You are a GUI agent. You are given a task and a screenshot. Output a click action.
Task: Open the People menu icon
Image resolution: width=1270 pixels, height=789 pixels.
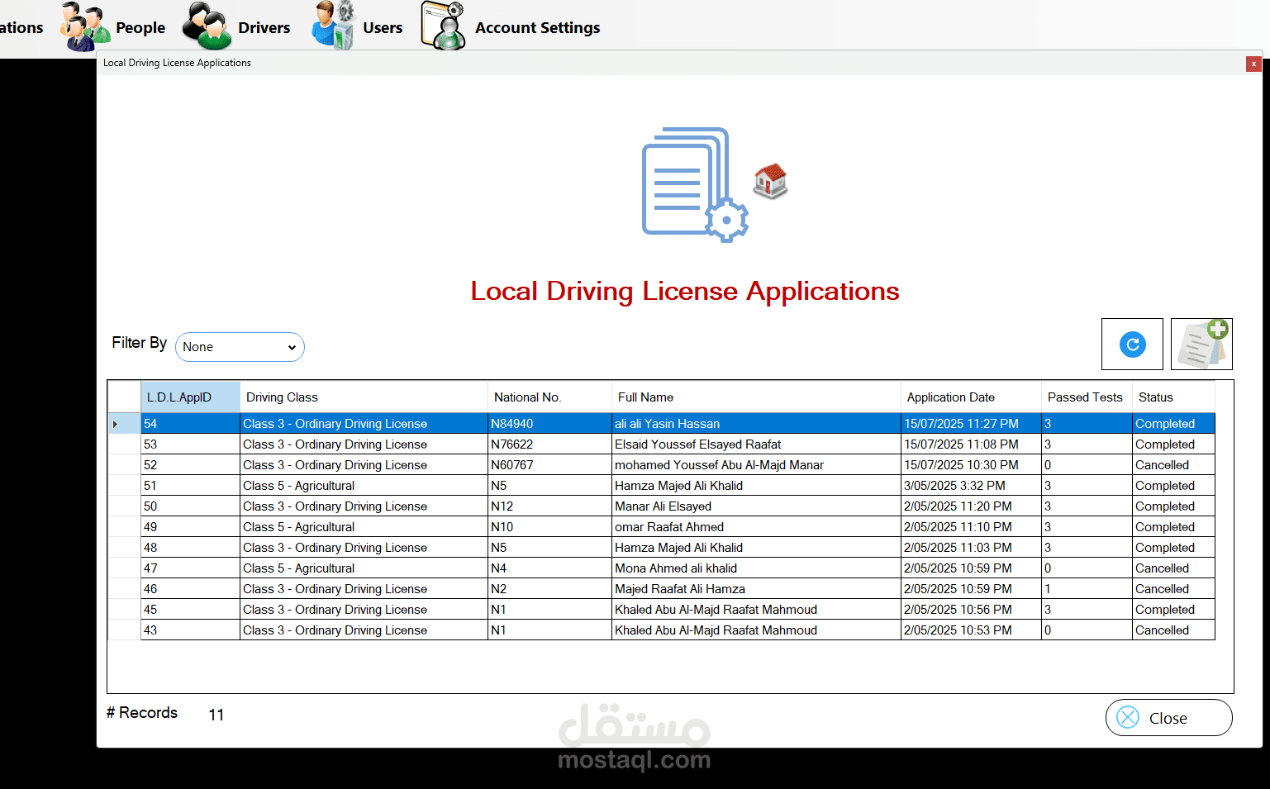[x=84, y=27]
